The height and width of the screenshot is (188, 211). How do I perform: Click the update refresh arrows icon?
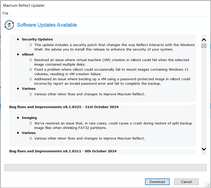pyautogui.click(x=9, y=25)
